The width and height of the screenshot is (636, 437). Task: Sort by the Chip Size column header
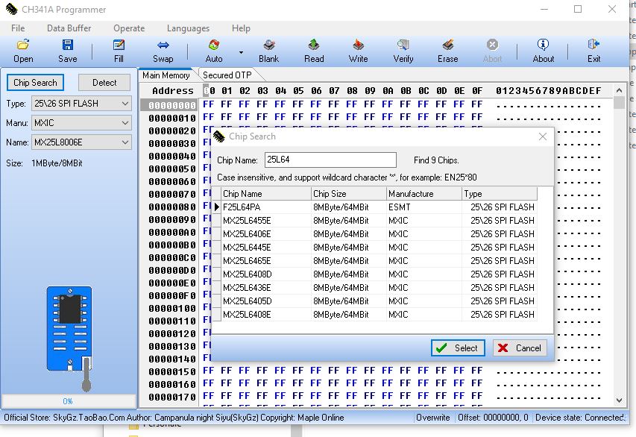coord(349,194)
